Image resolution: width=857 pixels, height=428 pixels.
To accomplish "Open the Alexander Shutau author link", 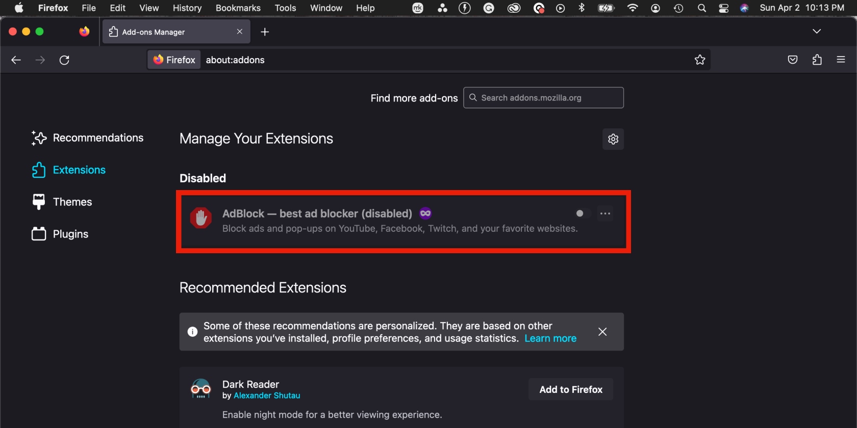I will point(267,395).
